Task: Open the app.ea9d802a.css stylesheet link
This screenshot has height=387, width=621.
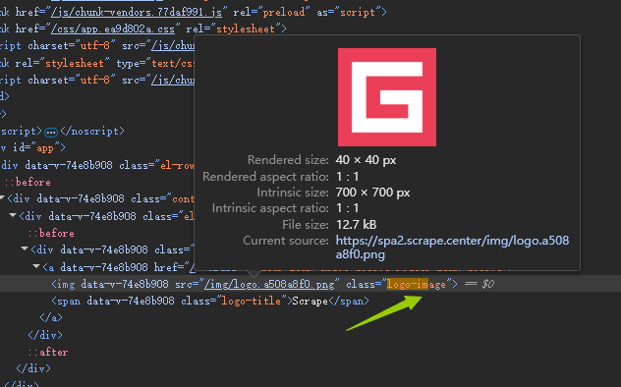Action: click(x=113, y=28)
